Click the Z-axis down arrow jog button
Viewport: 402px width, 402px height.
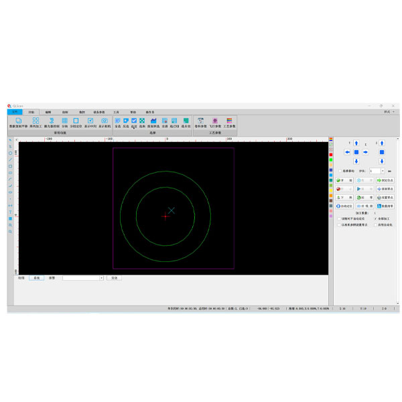pos(382,161)
